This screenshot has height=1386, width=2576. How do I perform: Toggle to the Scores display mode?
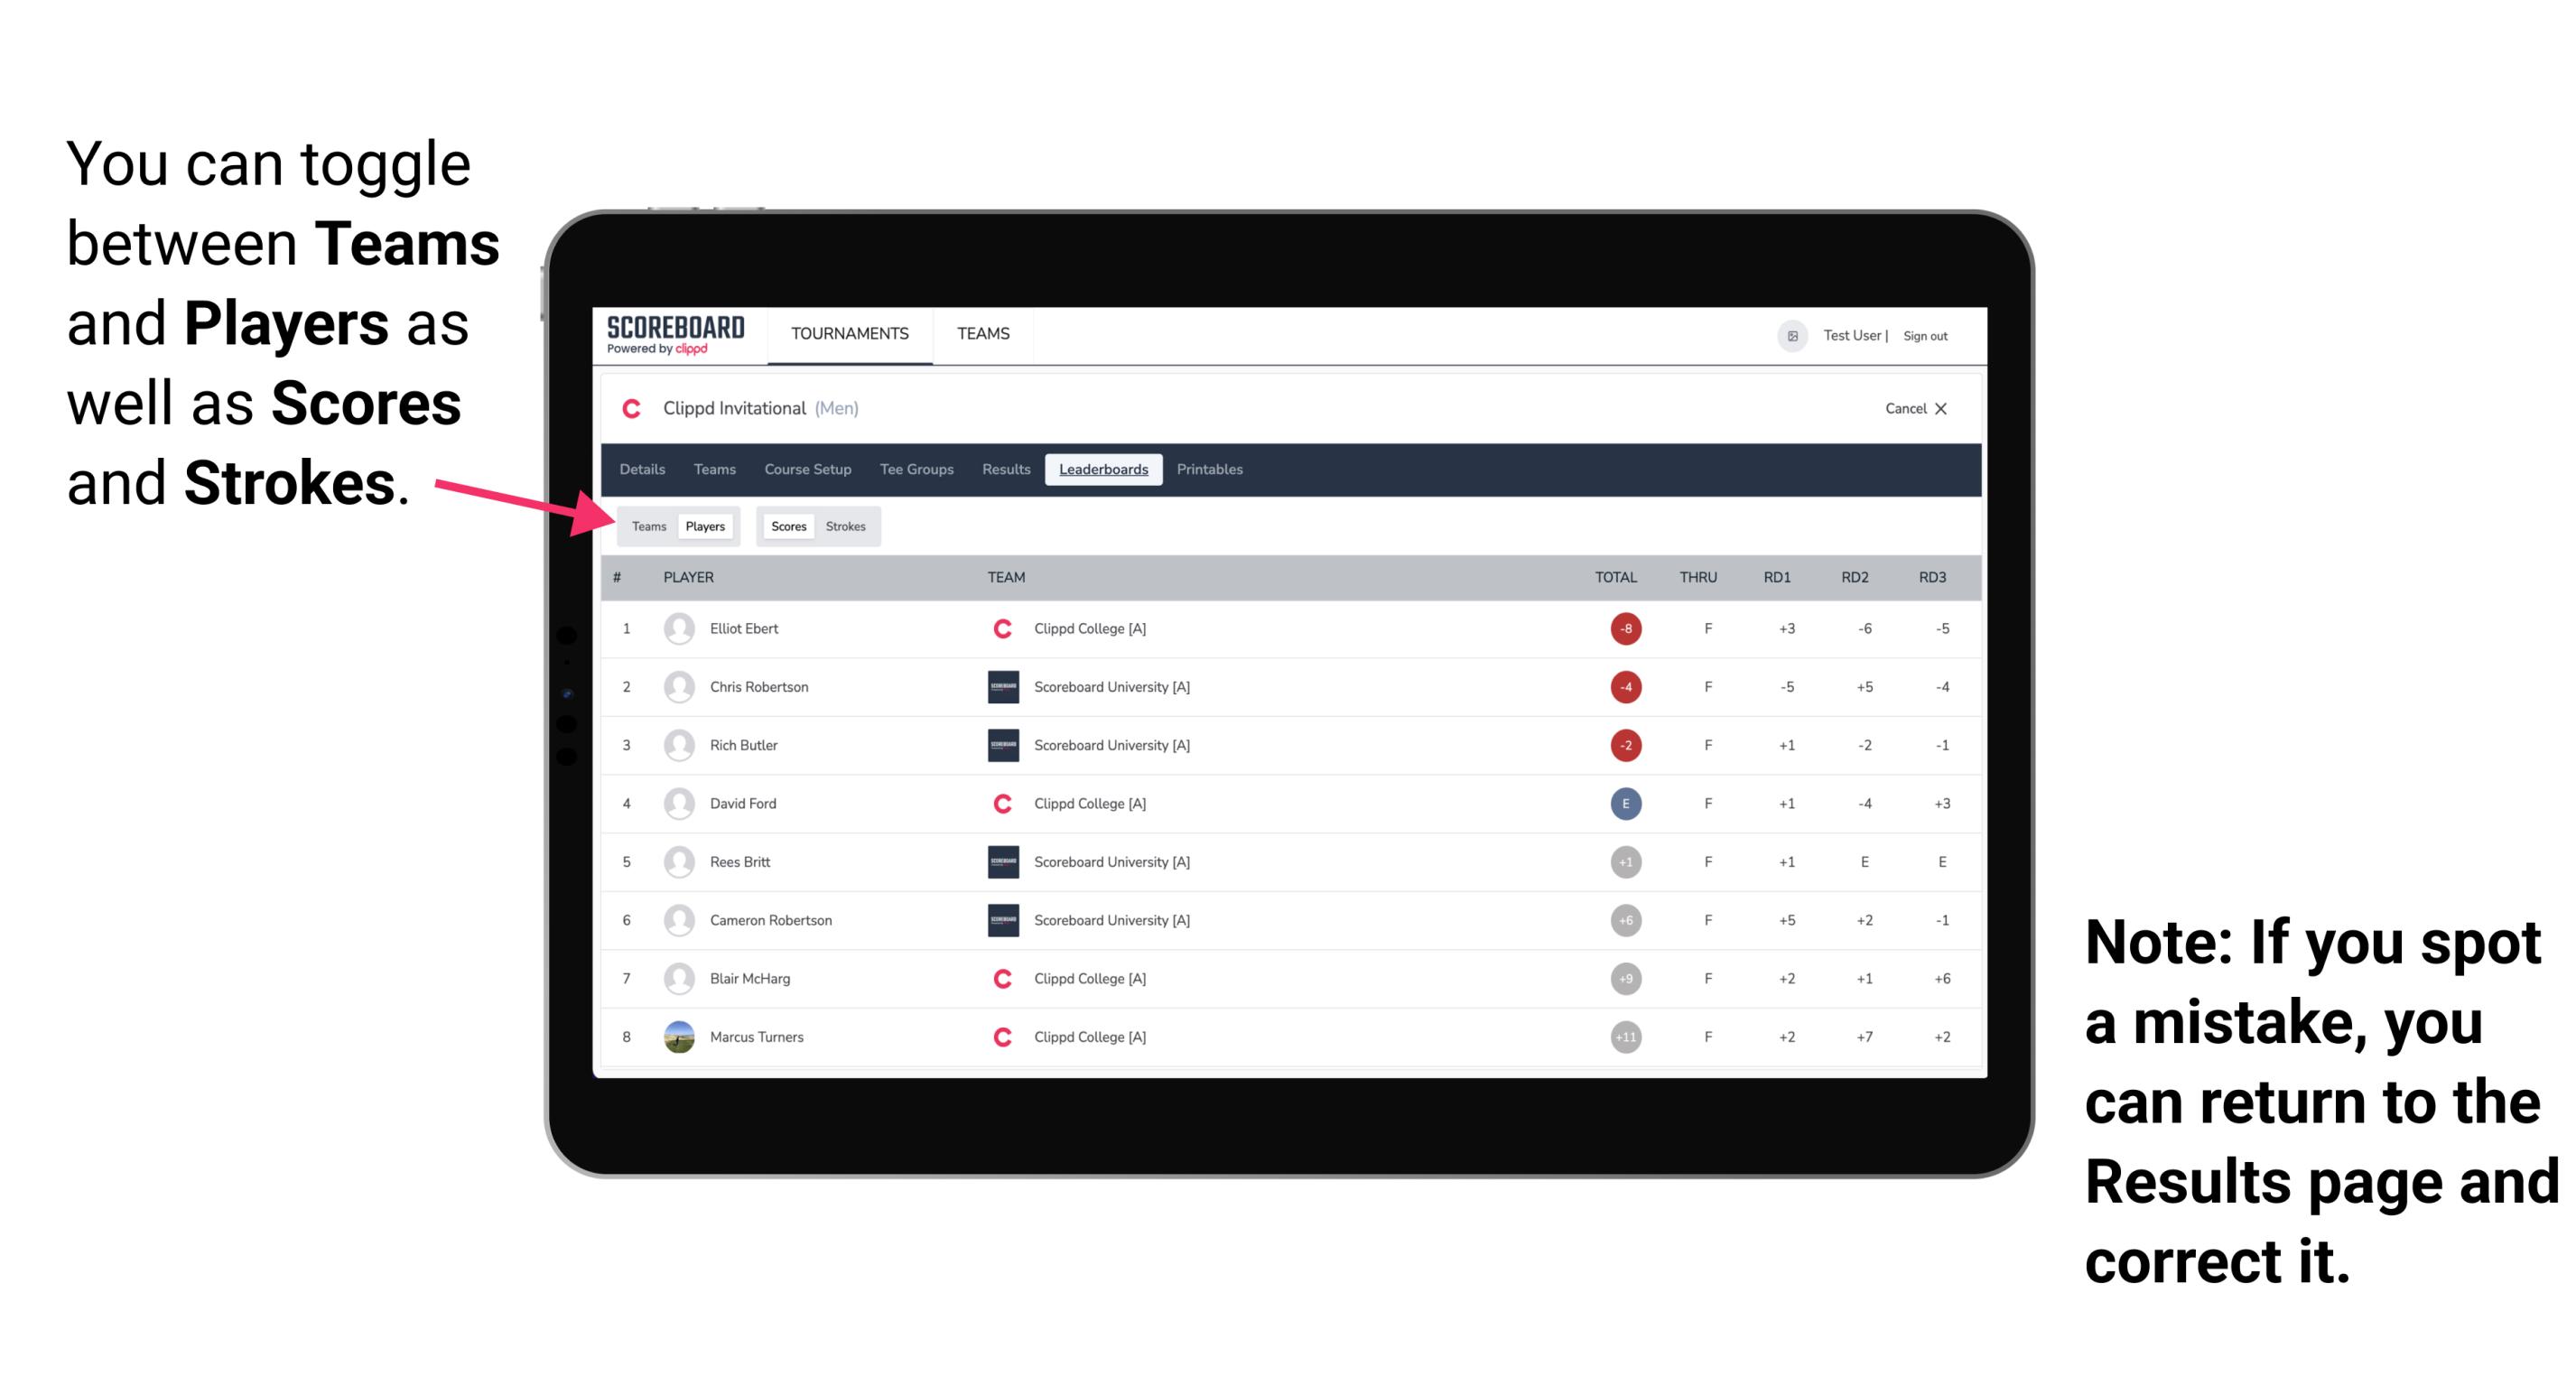pos(786,526)
